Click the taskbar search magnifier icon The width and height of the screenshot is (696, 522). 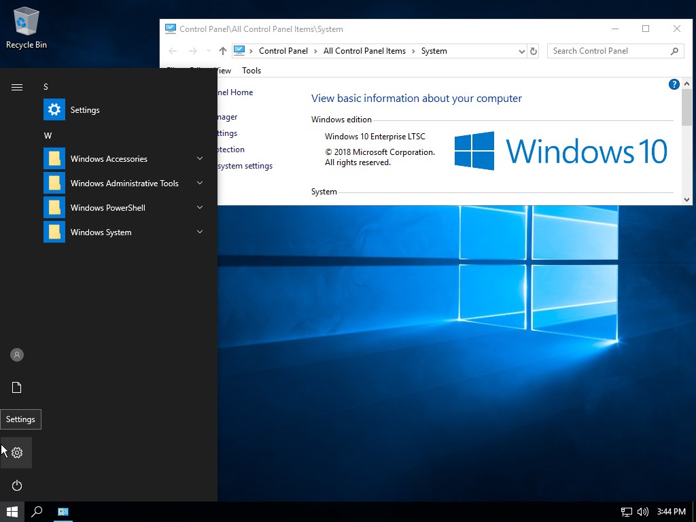click(37, 512)
